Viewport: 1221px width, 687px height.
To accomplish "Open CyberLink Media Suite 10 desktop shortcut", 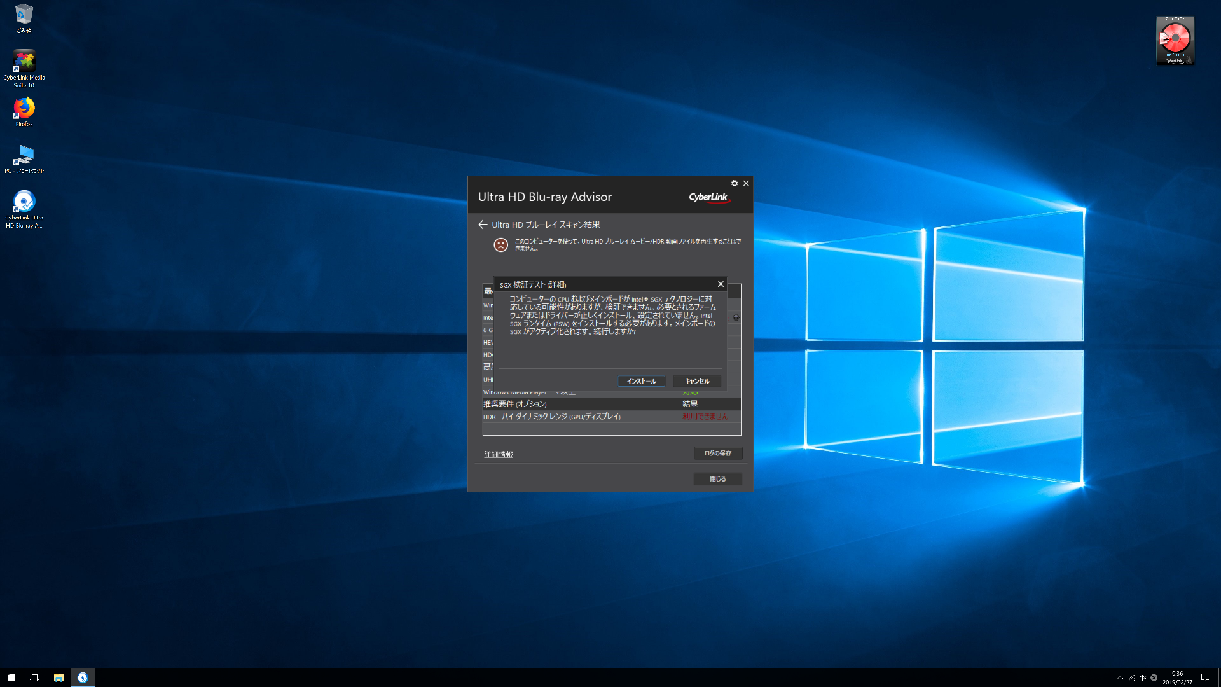I will pyautogui.click(x=24, y=62).
